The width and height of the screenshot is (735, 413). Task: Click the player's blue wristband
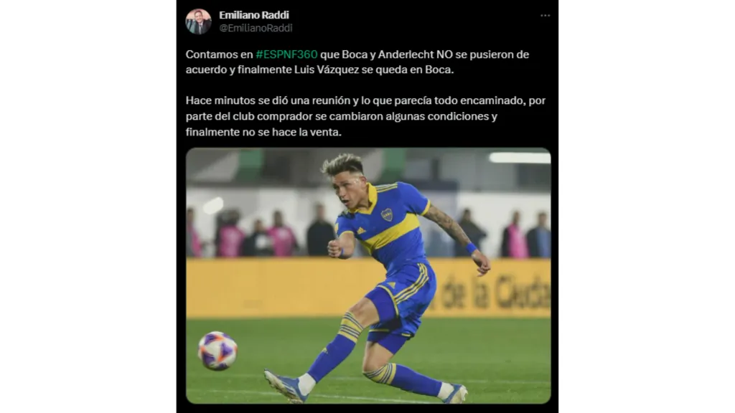pyautogui.click(x=471, y=247)
